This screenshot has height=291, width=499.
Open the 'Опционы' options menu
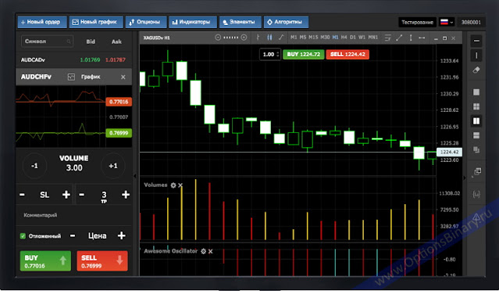[146, 22]
